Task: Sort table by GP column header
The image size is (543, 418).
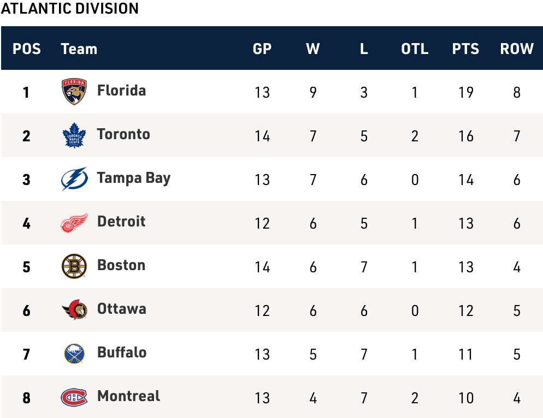Action: coord(262,49)
